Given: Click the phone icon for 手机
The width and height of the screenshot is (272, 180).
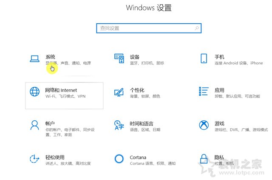Looking at the screenshot, I should (204, 58).
